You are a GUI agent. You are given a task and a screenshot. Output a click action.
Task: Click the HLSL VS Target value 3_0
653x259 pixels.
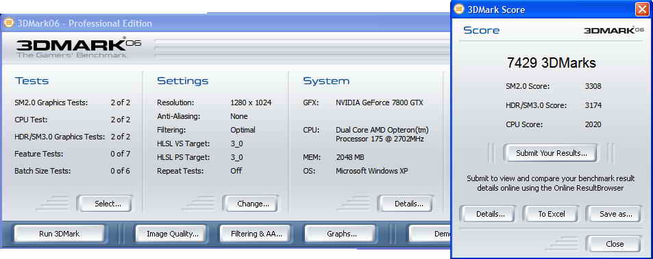[236, 144]
